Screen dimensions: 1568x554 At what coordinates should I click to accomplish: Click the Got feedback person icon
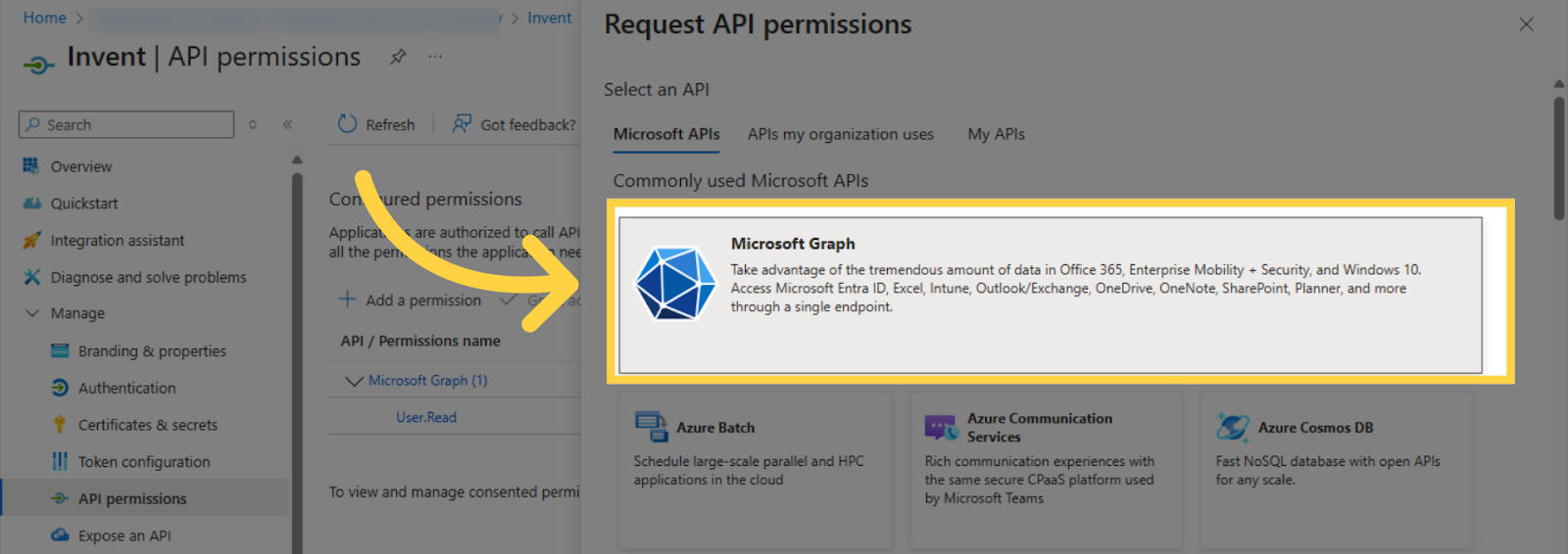click(462, 124)
